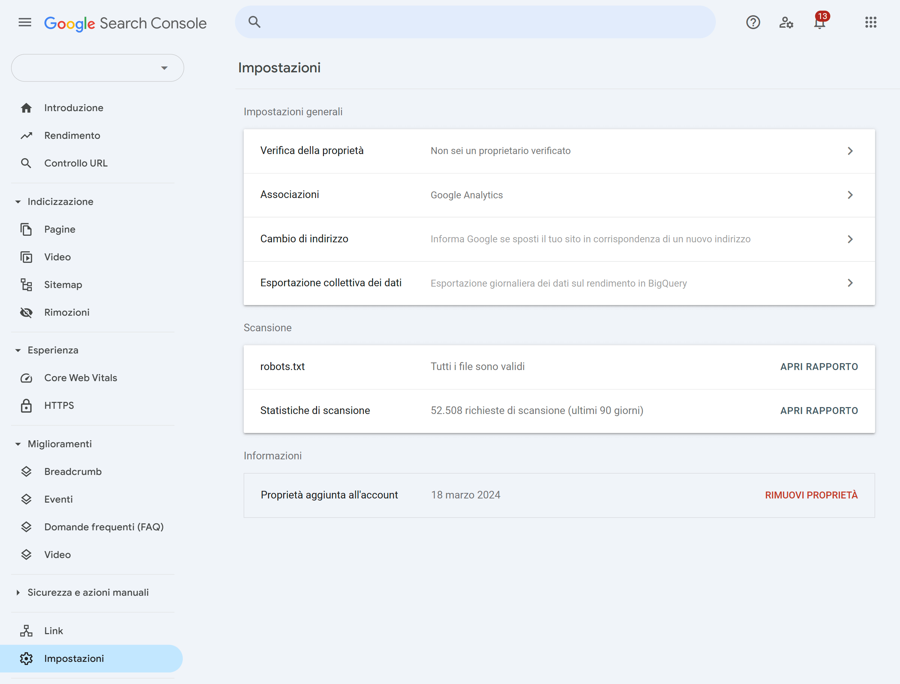This screenshot has height=684, width=900.
Task: Open Associazioni row chevron
Action: coord(850,195)
